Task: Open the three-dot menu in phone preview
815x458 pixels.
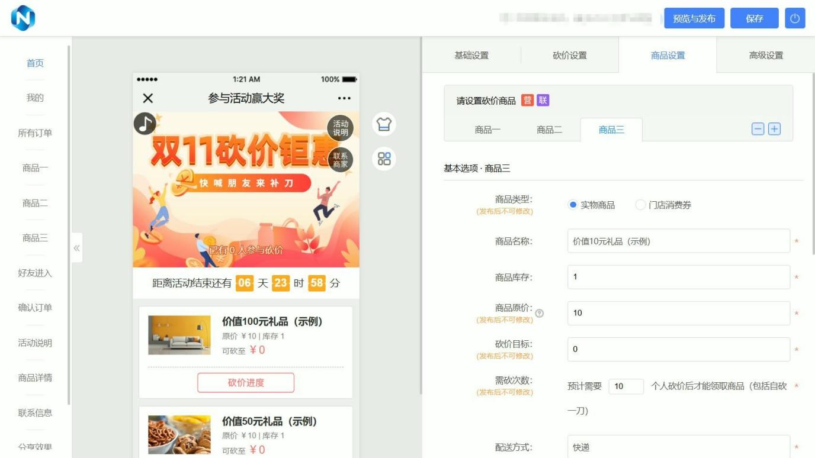Action: [344, 98]
